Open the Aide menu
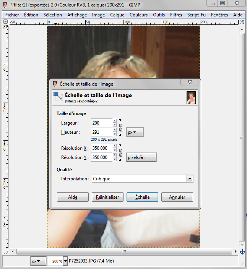Image resolution: width=247 pixels, height=269 pixels. point(238,15)
